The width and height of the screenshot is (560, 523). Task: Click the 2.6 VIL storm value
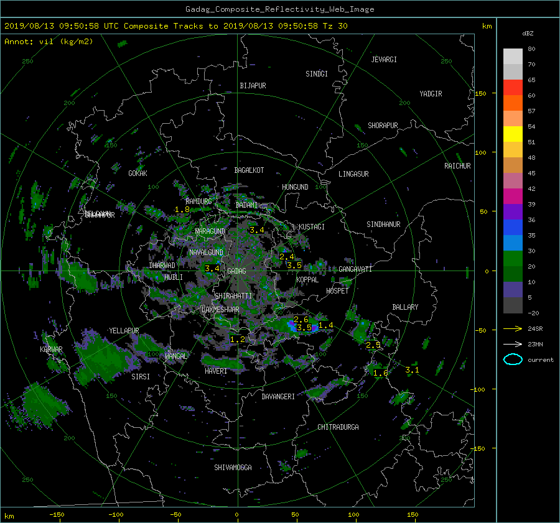click(x=301, y=320)
